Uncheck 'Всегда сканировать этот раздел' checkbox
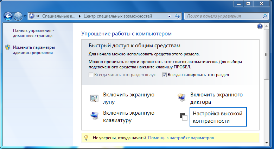 point(164,75)
